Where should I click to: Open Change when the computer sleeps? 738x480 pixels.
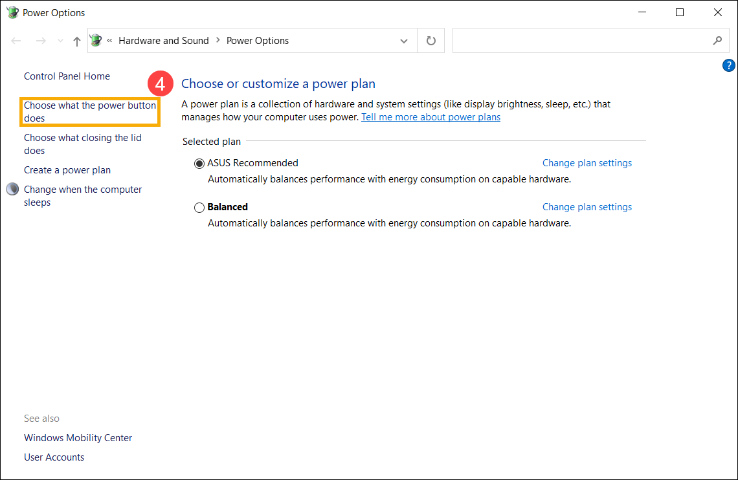point(82,196)
